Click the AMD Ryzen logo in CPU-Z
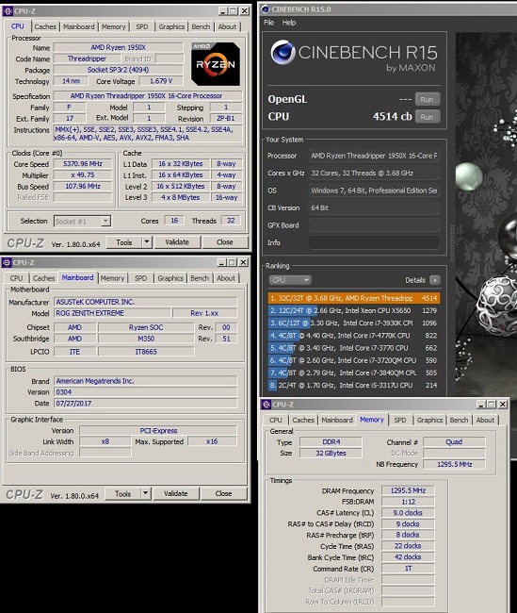Image resolution: width=517 pixels, height=613 pixels. [x=216, y=64]
